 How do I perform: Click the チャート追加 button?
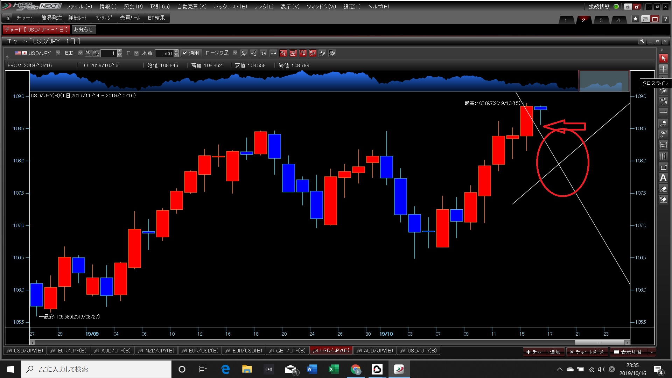[543, 352]
